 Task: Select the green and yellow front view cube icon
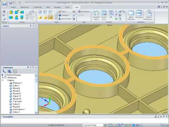point(11,12)
